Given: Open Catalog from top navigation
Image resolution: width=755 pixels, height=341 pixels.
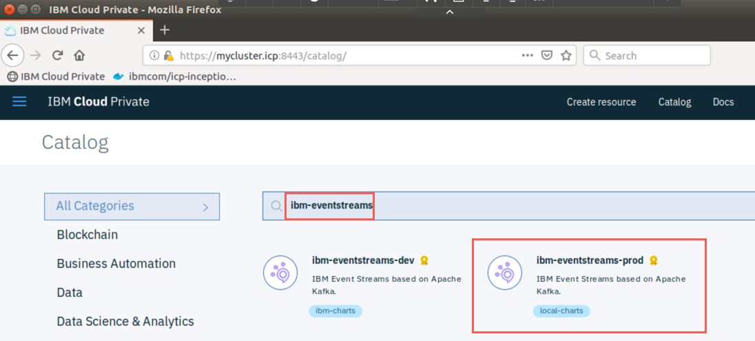Looking at the screenshot, I should [x=674, y=102].
